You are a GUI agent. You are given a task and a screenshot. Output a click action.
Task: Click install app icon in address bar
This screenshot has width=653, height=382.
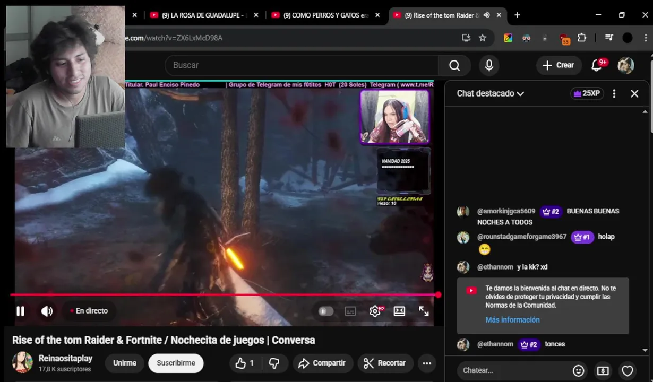pyautogui.click(x=466, y=38)
